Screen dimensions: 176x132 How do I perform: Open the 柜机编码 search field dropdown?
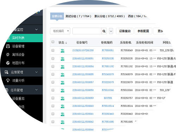click(x=60, y=31)
